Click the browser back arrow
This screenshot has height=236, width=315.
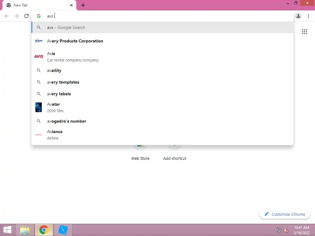click(7, 16)
